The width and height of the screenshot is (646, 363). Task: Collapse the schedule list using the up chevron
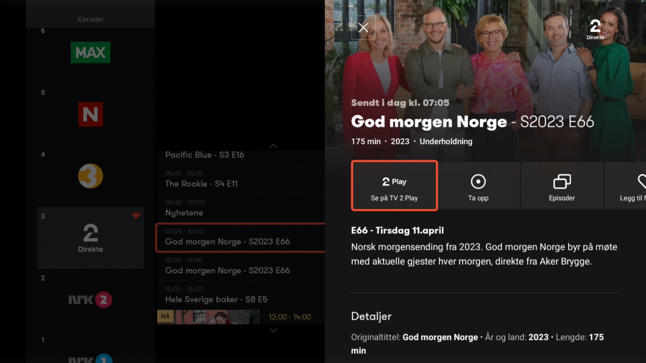(273, 146)
